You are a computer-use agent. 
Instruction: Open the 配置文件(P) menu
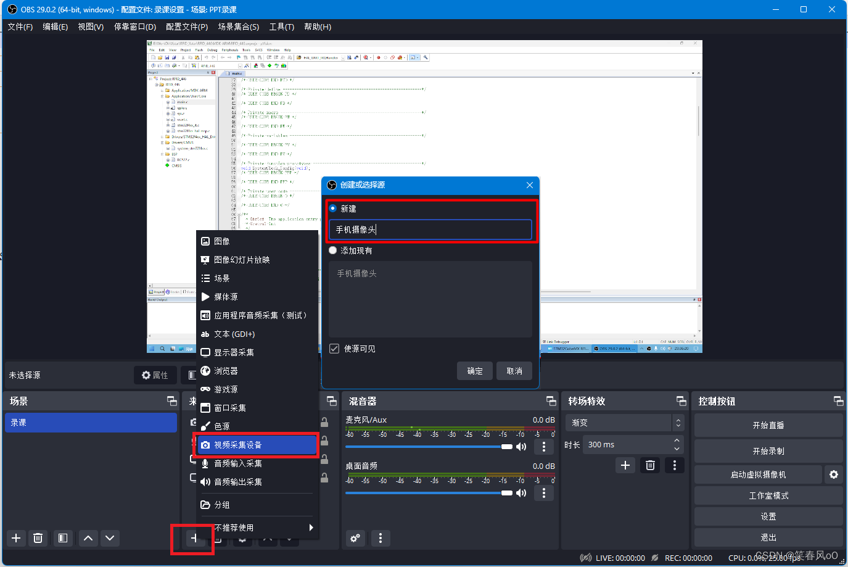(x=187, y=27)
